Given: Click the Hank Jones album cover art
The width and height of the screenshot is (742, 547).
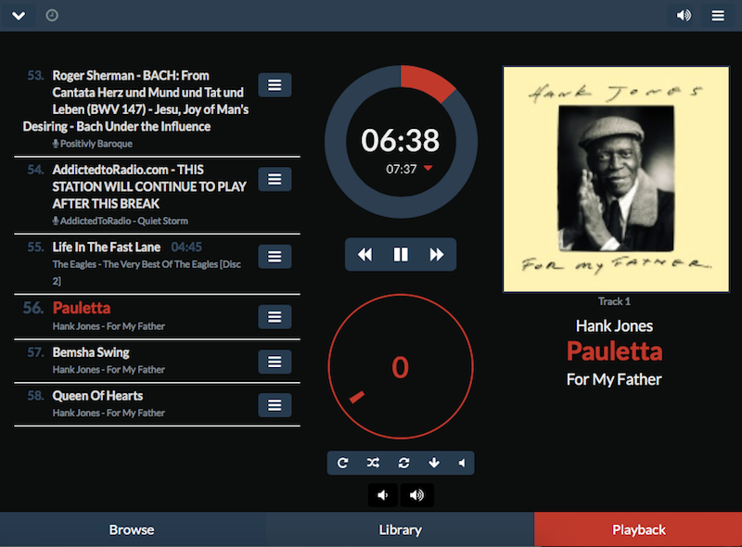Looking at the screenshot, I should [616, 179].
